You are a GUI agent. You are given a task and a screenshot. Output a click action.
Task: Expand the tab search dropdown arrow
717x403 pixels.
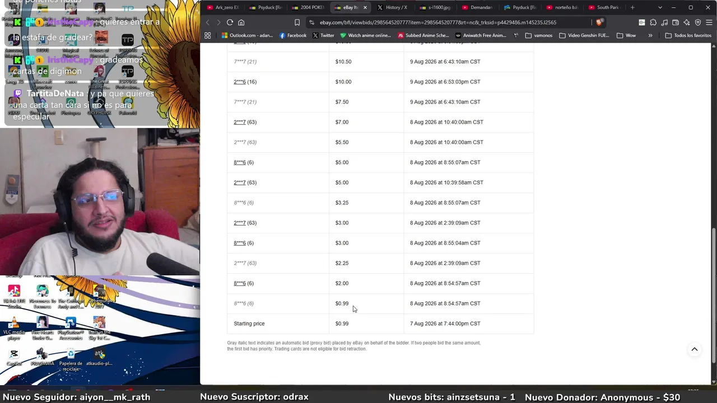pyautogui.click(x=660, y=7)
